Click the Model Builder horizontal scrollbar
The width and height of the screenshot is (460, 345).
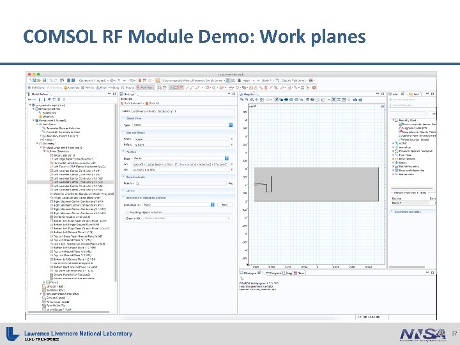point(68,312)
